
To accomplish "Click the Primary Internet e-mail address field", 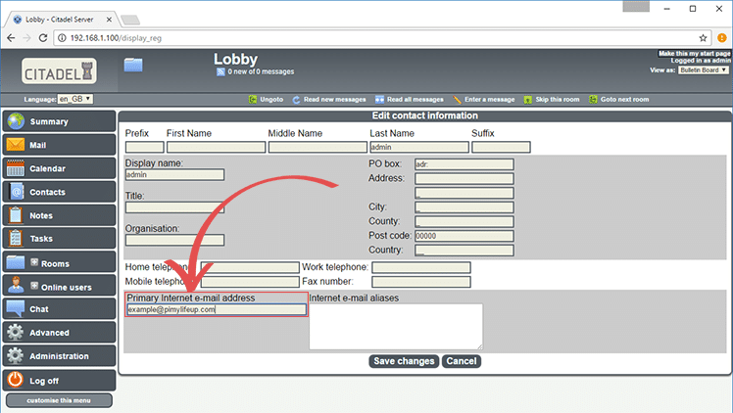I will (216, 309).
